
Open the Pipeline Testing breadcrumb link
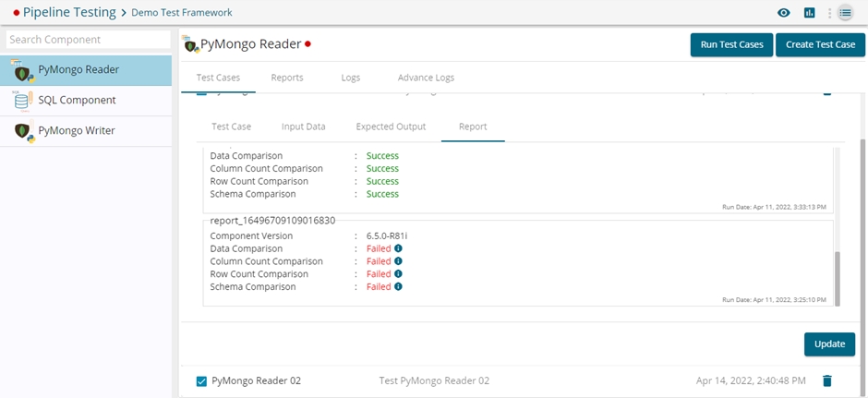[x=70, y=12]
